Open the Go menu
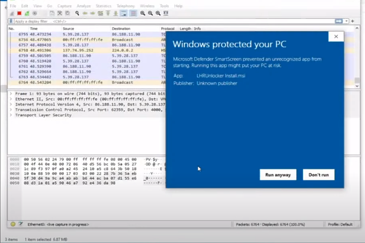 click(50, 6)
